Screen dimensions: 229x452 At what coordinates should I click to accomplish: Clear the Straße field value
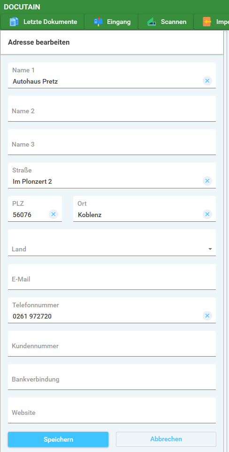[207, 181]
